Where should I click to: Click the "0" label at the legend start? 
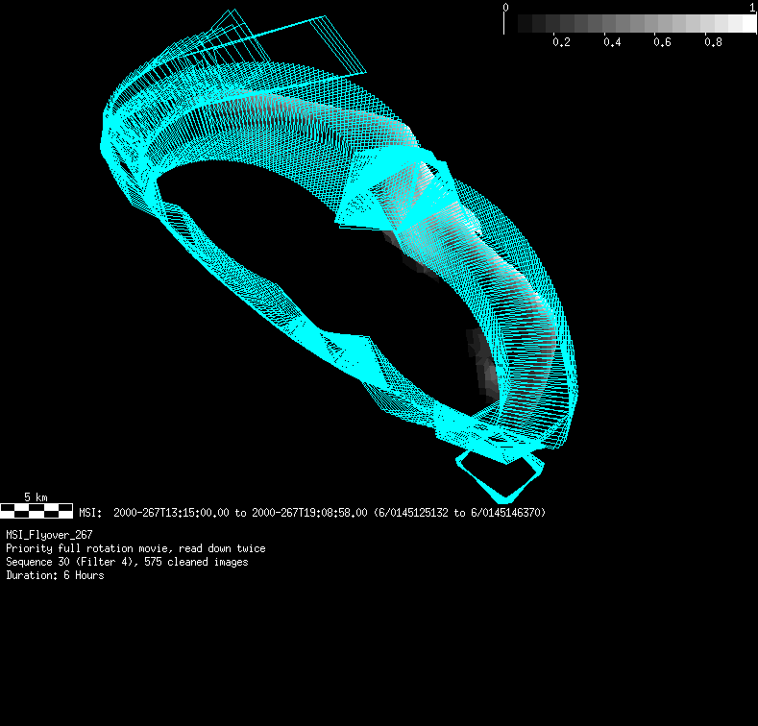[505, 8]
